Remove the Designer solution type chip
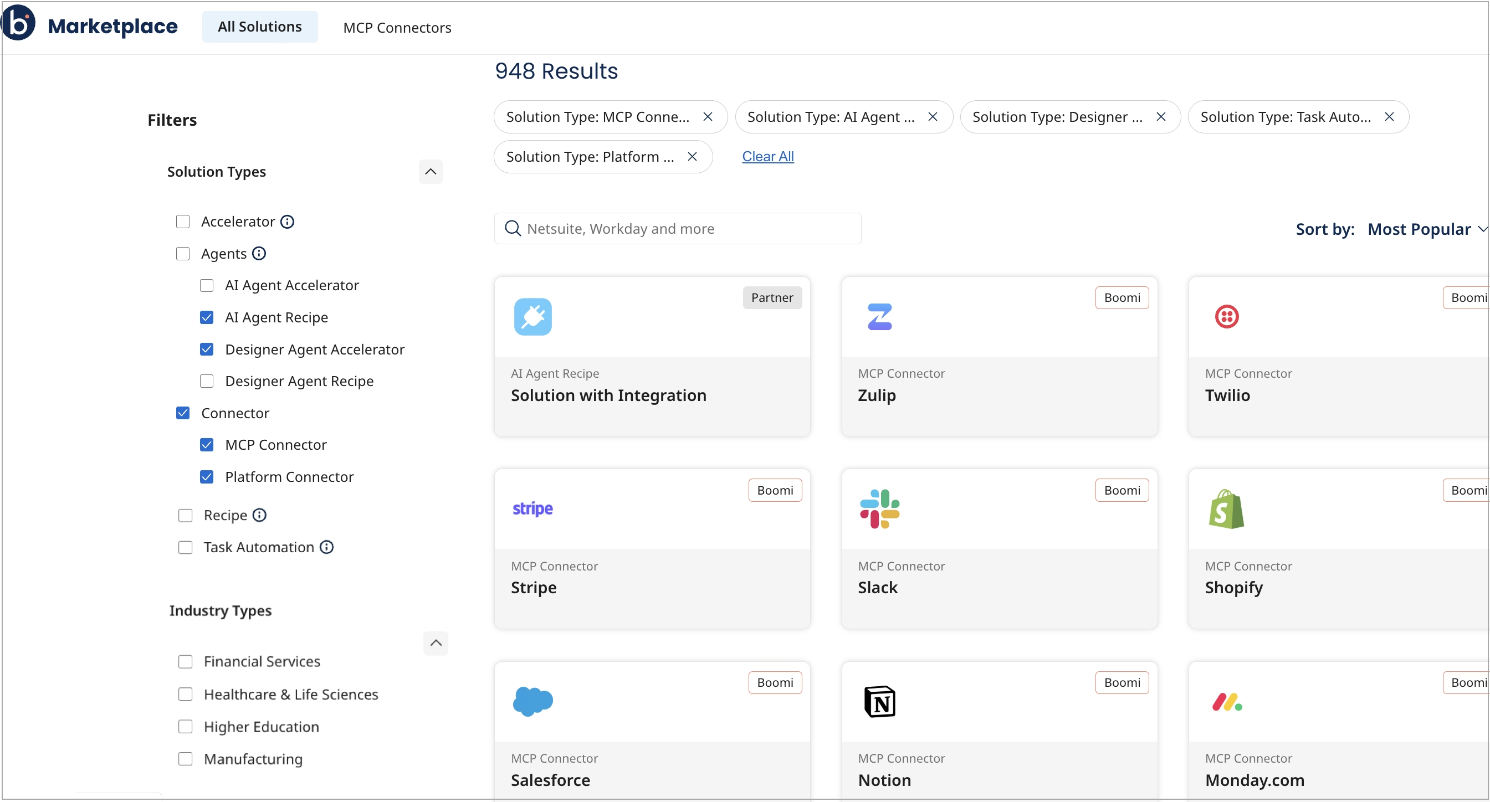 1160,117
